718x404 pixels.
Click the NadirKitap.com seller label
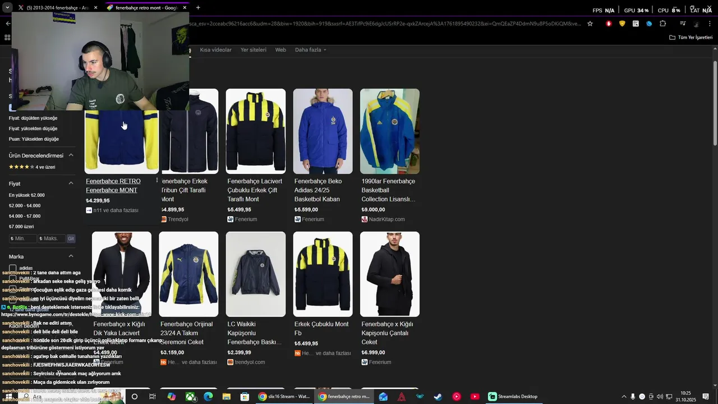(387, 219)
